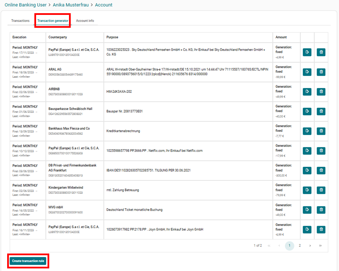
Task: Run the MVG mbH Deutschland Ticket rule
Action: click(x=307, y=210)
